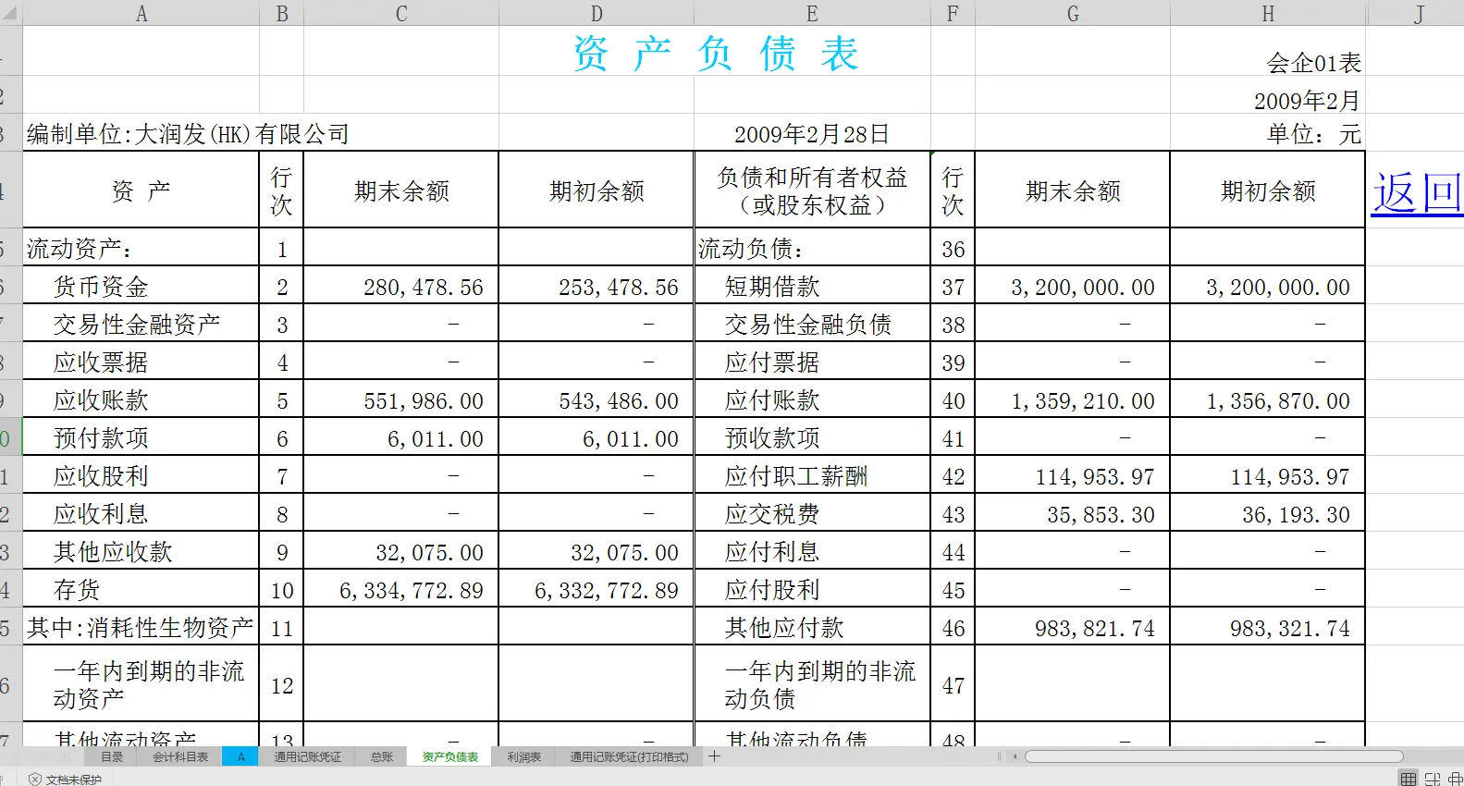Select cell with value 551,986.00
This screenshot has width=1464, height=786.
pos(401,400)
